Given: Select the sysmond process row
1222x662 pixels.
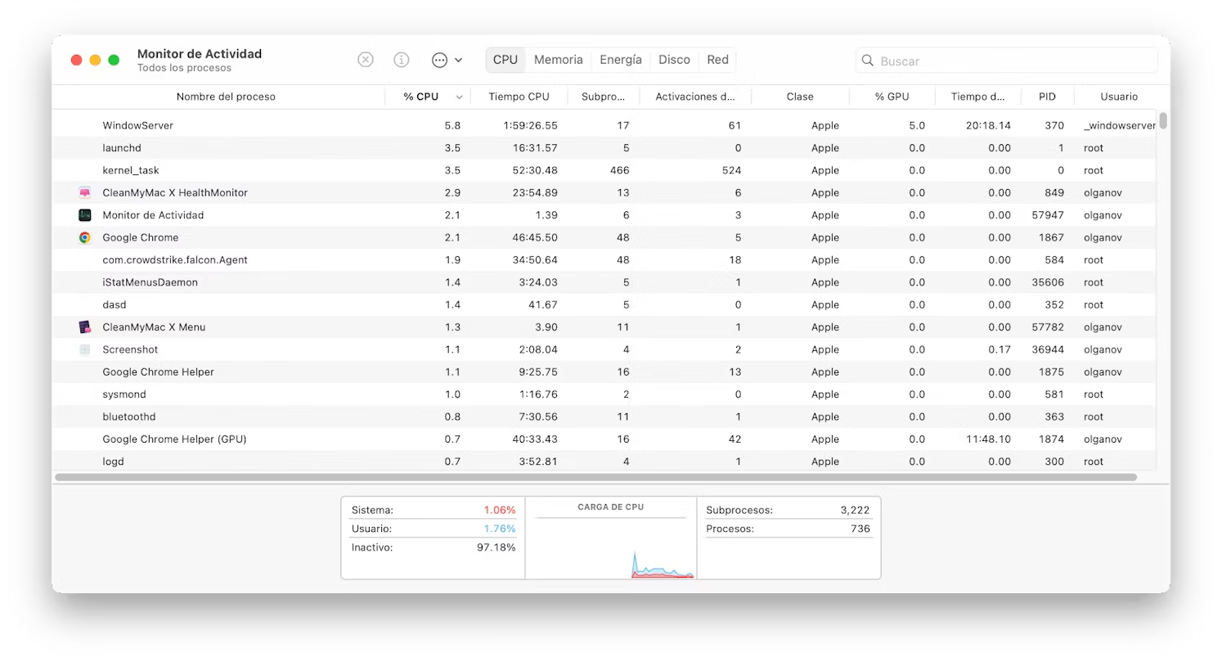Looking at the screenshot, I should [605, 394].
